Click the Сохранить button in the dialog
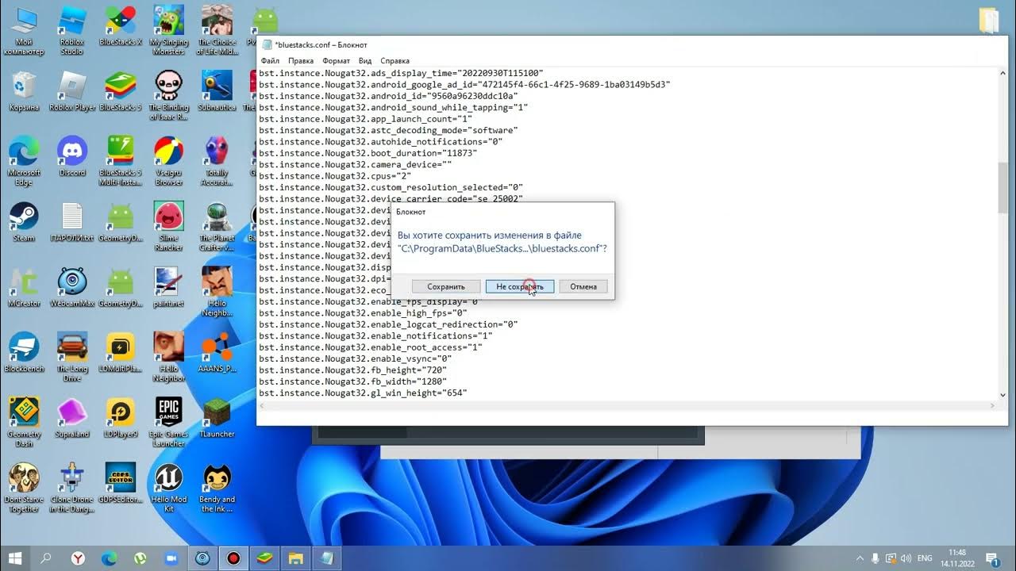This screenshot has height=571, width=1016. tap(446, 286)
